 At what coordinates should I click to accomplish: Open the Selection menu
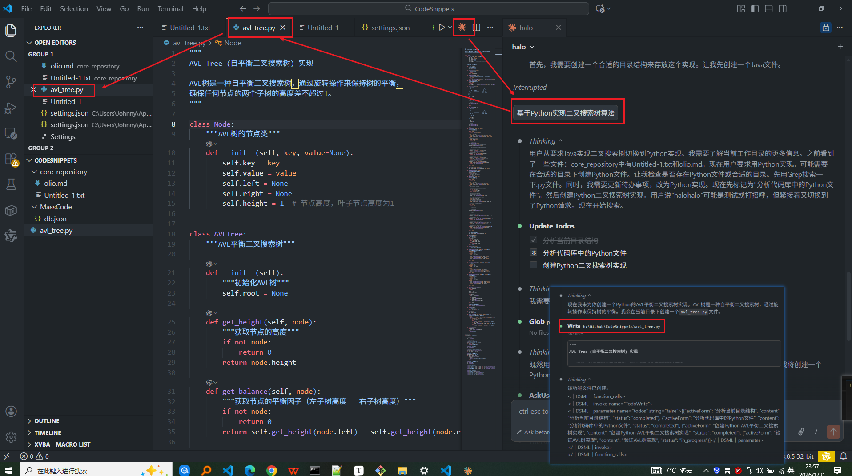pyautogui.click(x=74, y=8)
